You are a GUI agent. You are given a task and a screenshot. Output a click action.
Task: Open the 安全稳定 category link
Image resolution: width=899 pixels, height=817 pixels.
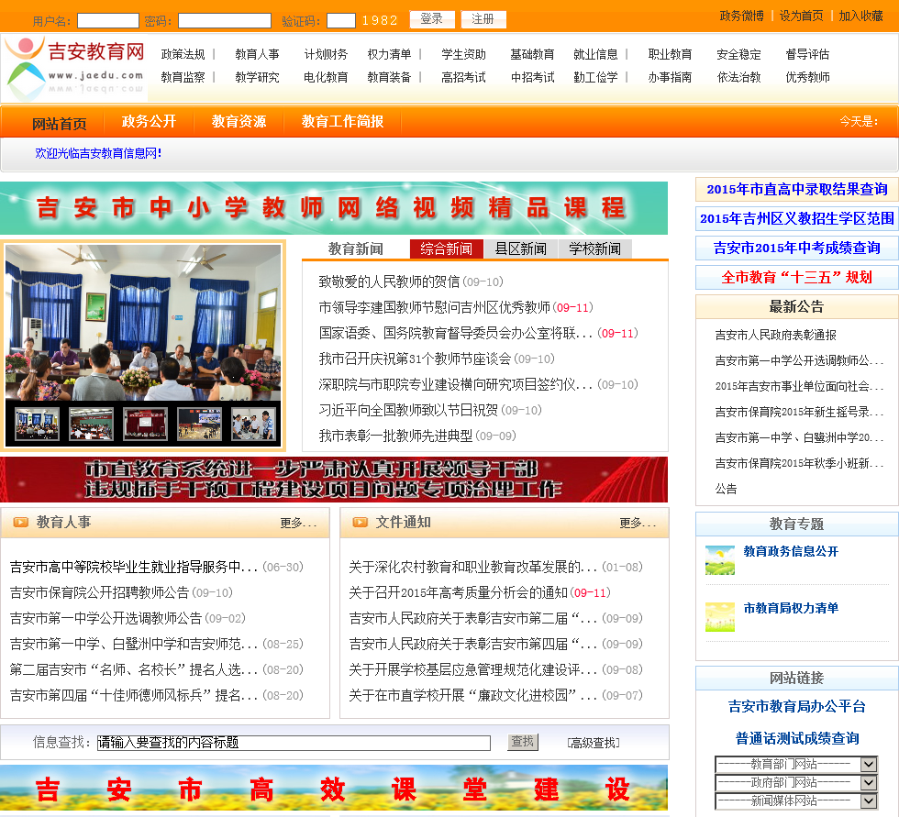pyautogui.click(x=739, y=54)
